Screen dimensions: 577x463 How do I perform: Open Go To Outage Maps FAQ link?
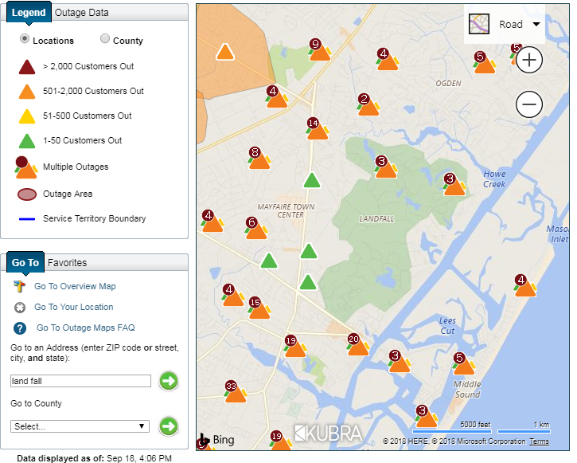[x=85, y=328]
